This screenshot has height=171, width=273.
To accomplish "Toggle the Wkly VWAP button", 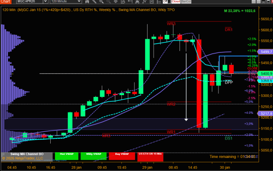I will 93,156.
